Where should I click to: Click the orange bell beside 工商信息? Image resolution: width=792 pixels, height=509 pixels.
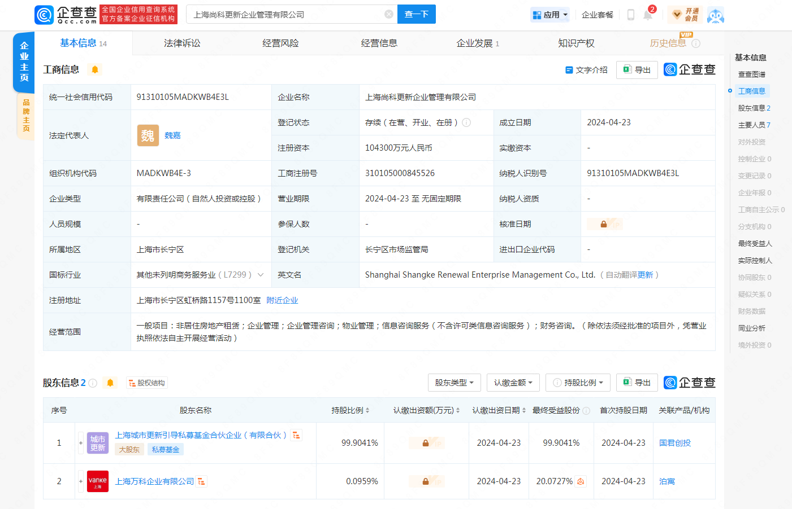tap(95, 69)
